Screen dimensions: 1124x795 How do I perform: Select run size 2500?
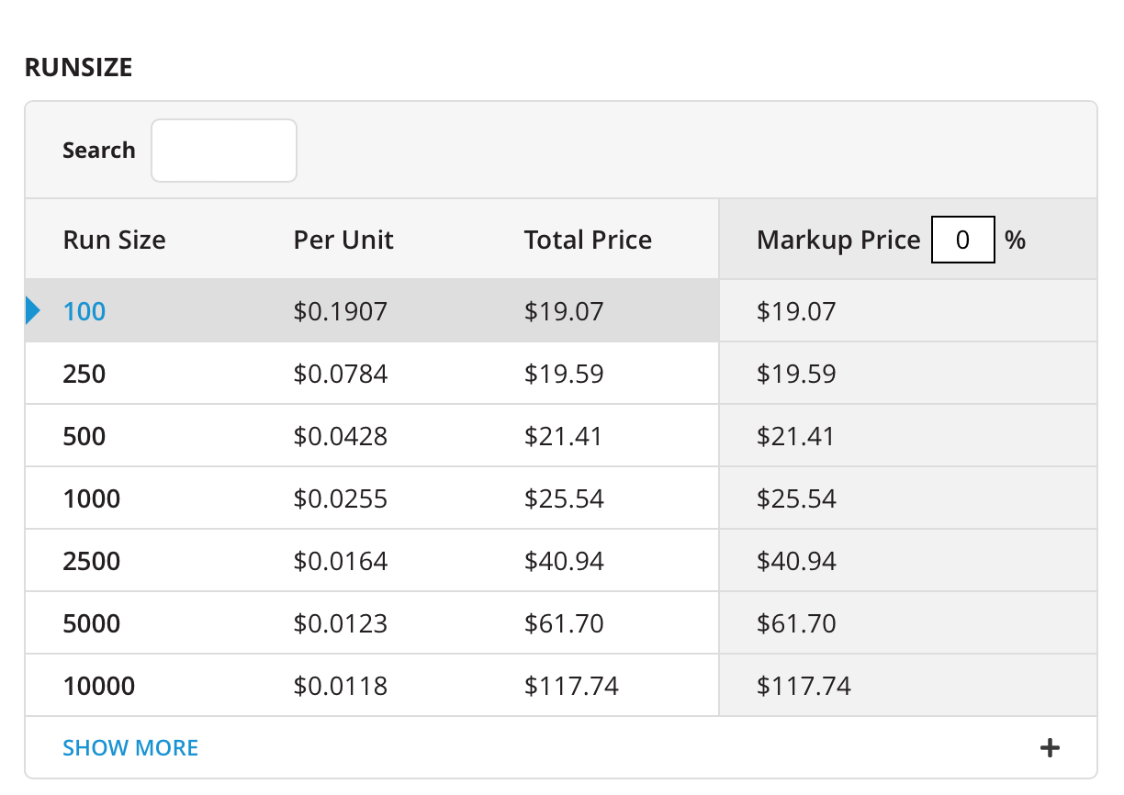pos(92,562)
